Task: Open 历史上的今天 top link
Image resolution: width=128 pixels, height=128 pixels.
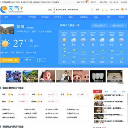Action: 114,2
